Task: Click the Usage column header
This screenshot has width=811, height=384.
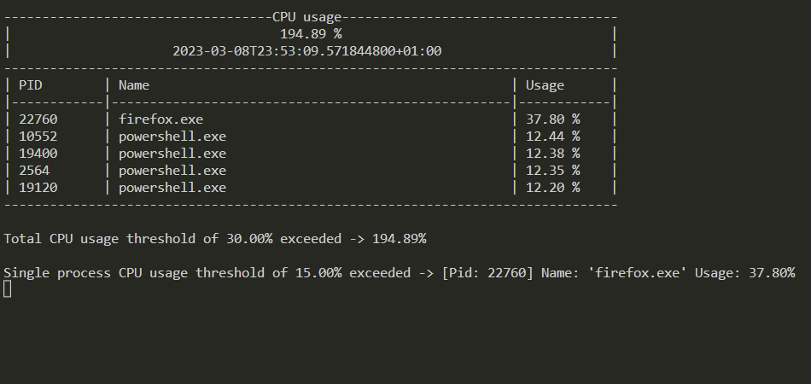Action: (545, 85)
